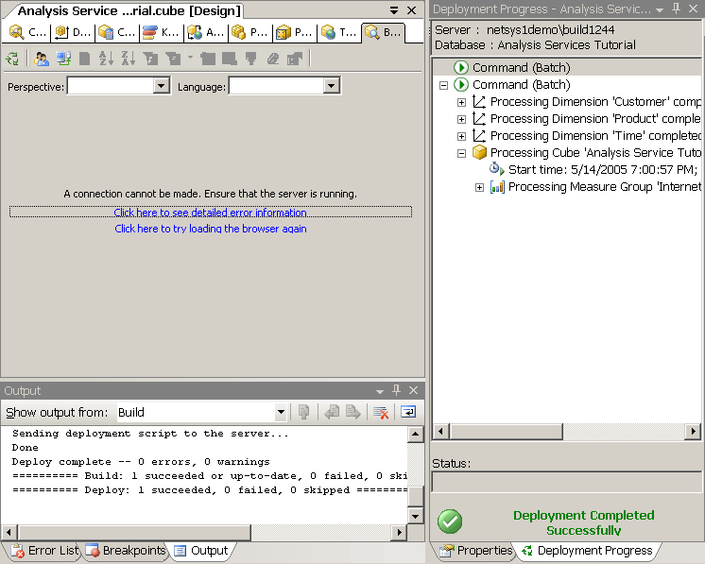705x564 pixels.
Task: Click the Process (computer with green arrow) icon
Action: (63, 59)
